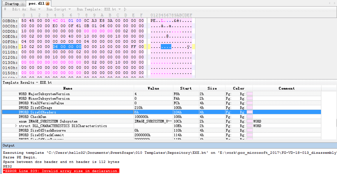Expand the DLL_CHARACTERISTICS struct row
Viewport: 337px width, 174px height.
click(x=16, y=126)
